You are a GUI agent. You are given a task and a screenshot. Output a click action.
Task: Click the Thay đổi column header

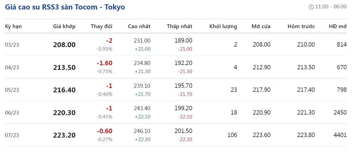coord(101,26)
